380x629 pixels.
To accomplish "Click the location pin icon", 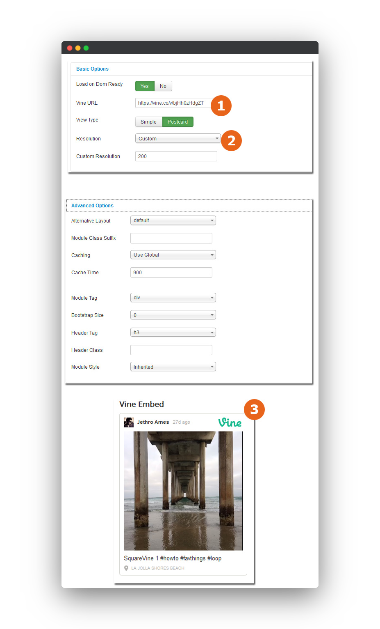I will (126, 568).
